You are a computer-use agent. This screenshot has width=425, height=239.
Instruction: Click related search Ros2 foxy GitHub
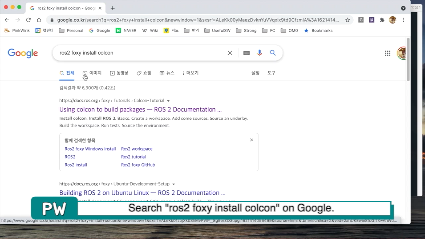click(138, 165)
